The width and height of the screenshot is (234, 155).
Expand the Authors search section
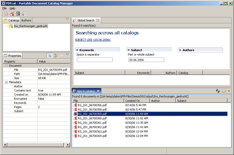pyautogui.click(x=180, y=50)
